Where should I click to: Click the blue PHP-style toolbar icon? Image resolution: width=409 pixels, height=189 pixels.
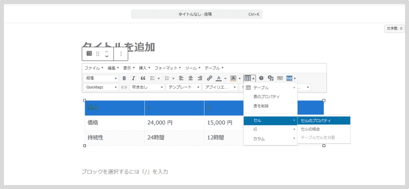click(x=289, y=78)
